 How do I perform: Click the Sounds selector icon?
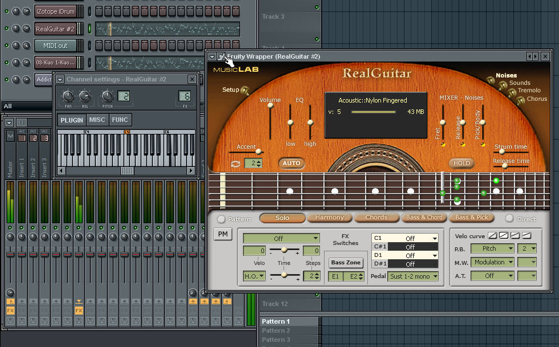click(503, 85)
